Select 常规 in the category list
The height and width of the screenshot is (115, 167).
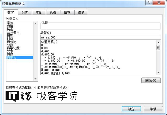[x=10, y=23]
